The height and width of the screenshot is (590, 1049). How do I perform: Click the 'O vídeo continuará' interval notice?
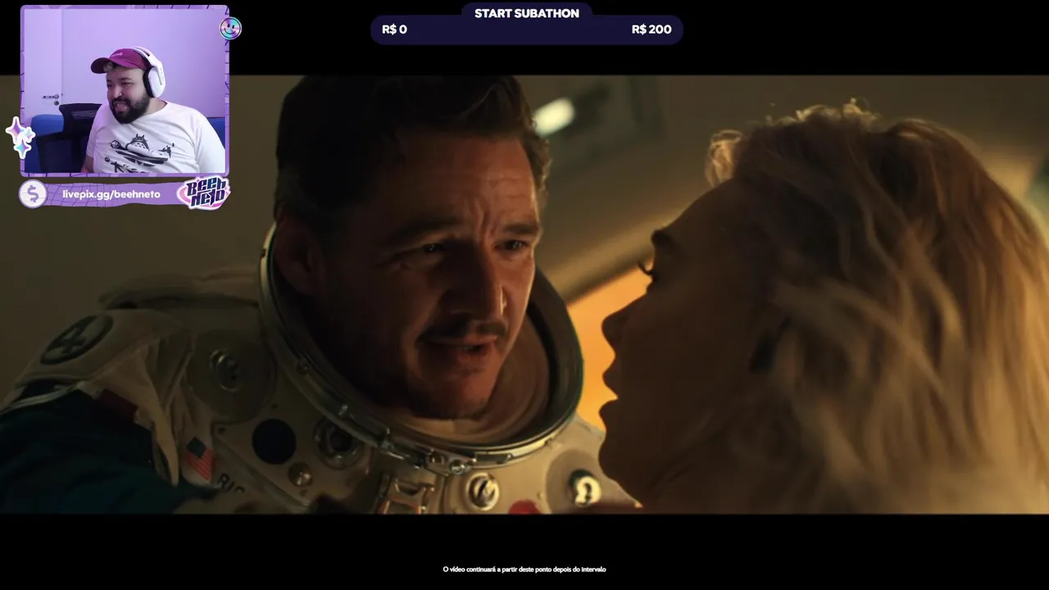[524, 570]
